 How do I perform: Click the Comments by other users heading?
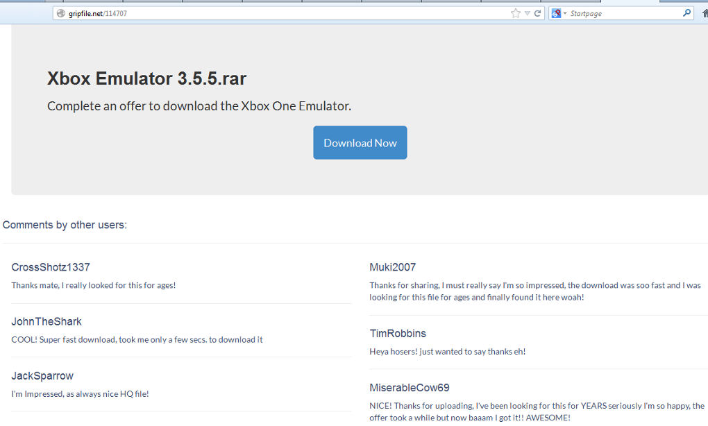[65, 225]
